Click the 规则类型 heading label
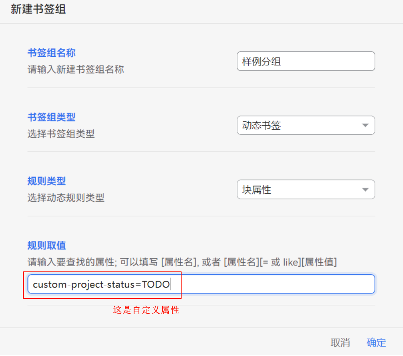Image resolution: width=403 pixels, height=356 pixels. (x=47, y=181)
